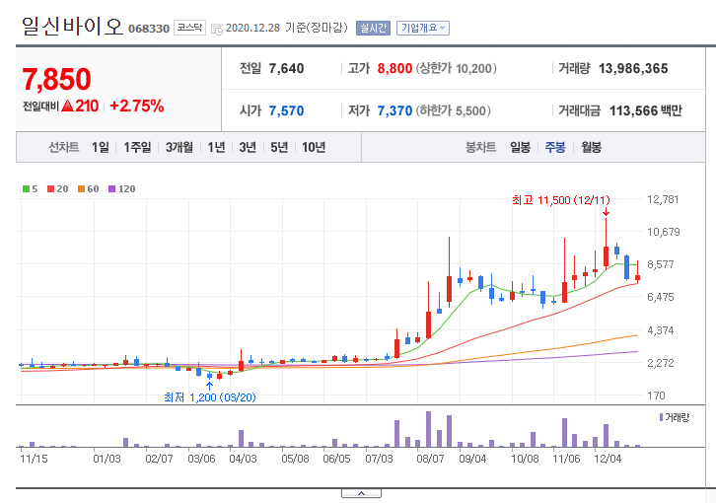Viewport: 716px width, 503px height.
Task: Select the 10년 line chart period
Action: [314, 147]
